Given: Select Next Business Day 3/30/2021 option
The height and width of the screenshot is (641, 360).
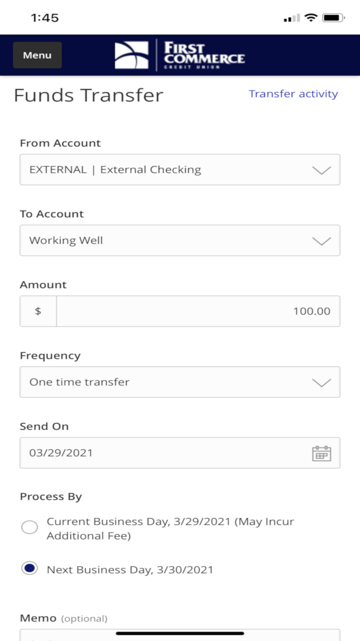Looking at the screenshot, I should [30, 568].
